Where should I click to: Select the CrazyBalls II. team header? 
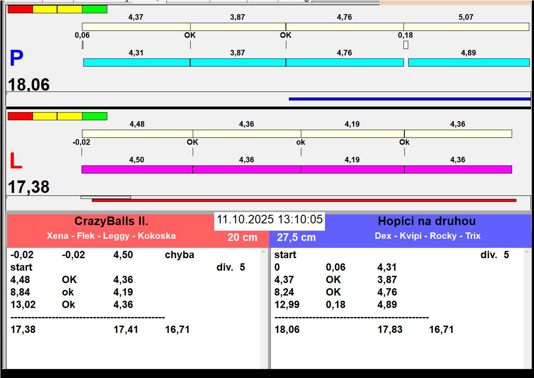[x=112, y=221]
